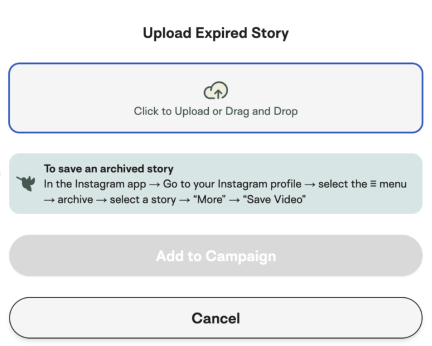Click the "To save an archived story" heading
Viewport: 432px width, 346px height.
point(109,169)
